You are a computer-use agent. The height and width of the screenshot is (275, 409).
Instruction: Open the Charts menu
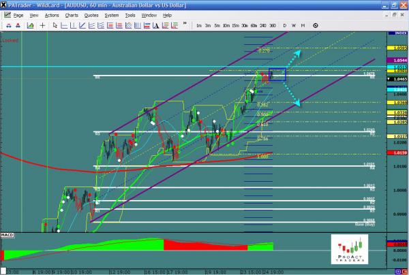[x=71, y=14]
